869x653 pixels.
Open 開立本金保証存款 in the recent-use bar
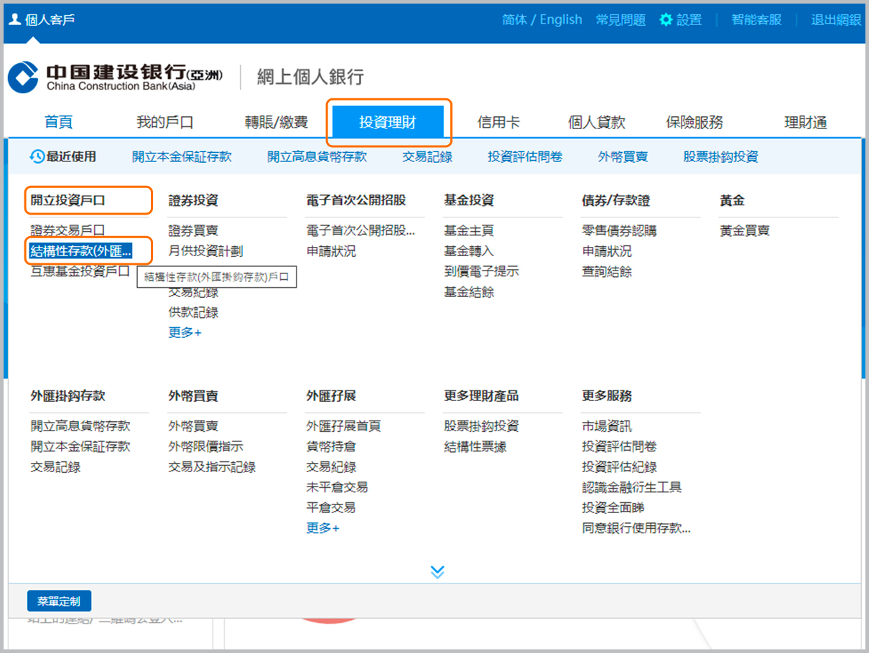coord(182,156)
